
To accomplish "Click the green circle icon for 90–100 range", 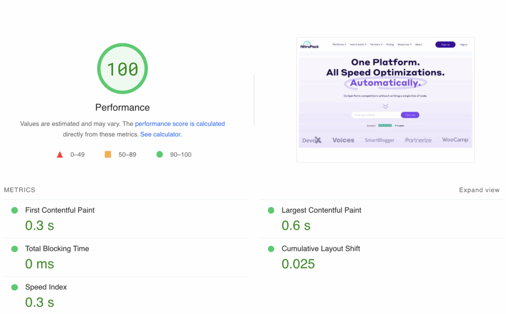I will (x=159, y=154).
